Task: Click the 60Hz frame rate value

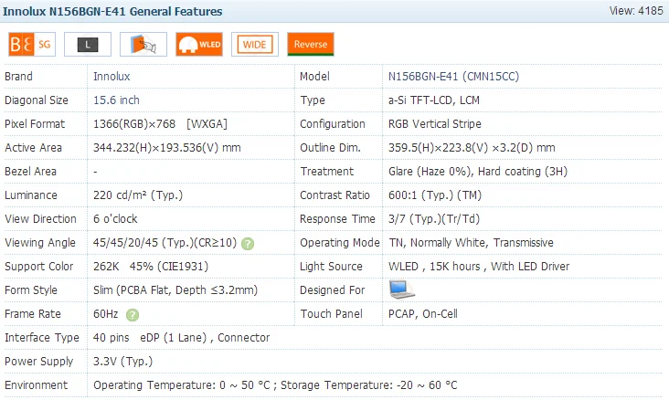Action: pos(105,314)
